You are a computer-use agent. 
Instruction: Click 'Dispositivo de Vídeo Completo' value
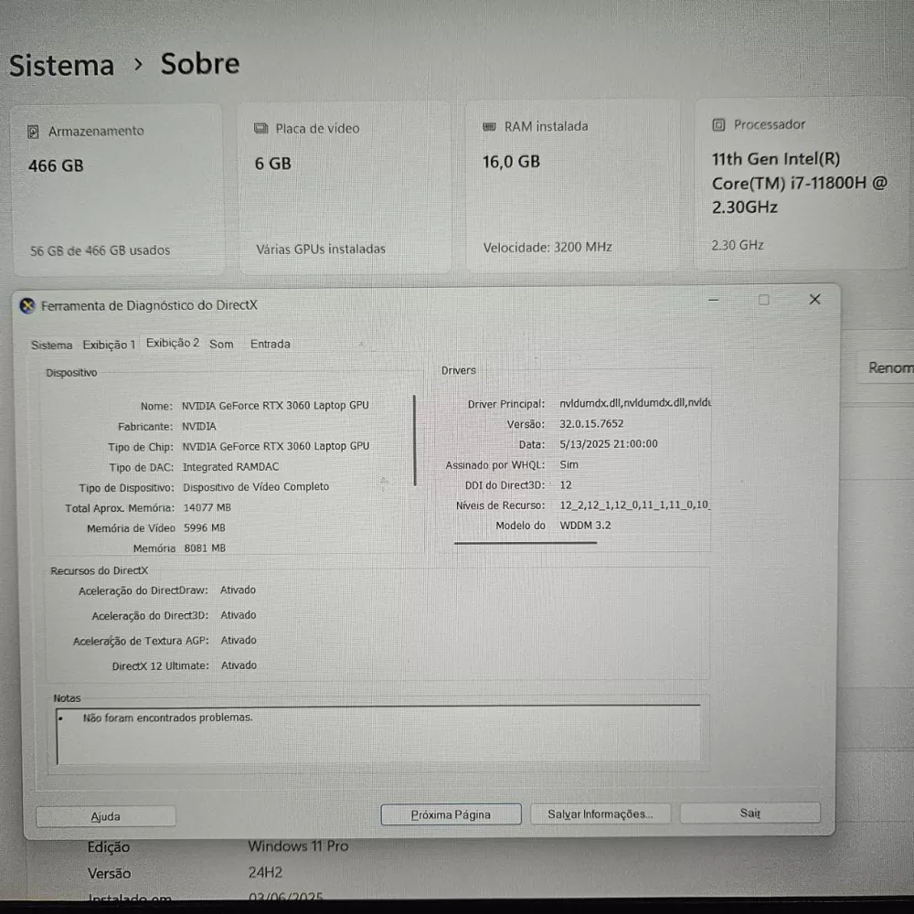tap(256, 487)
